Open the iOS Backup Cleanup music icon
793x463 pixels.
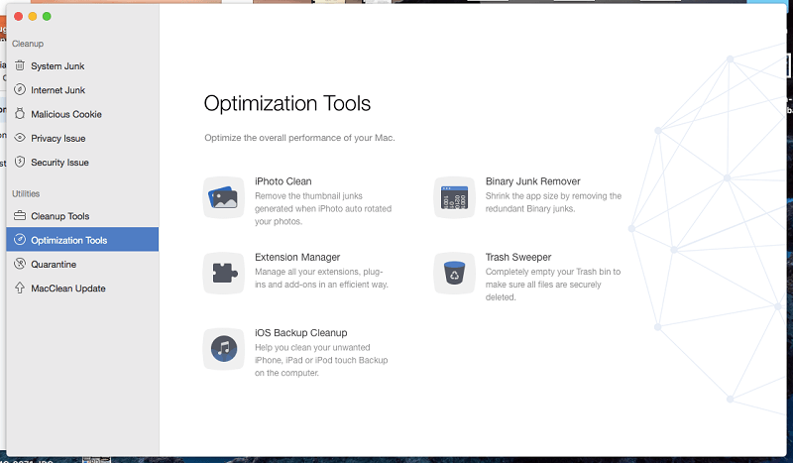tap(223, 349)
